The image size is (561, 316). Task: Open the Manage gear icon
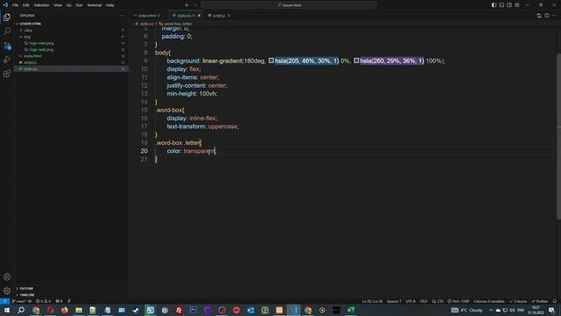(7, 291)
